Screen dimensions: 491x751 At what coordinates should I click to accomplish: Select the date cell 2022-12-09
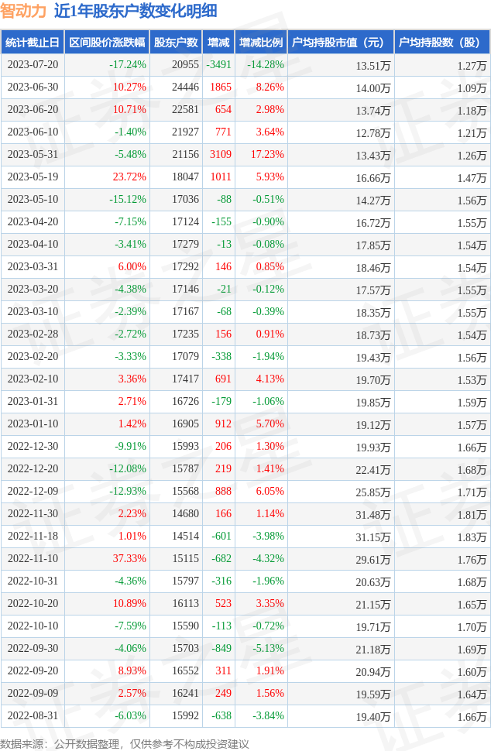pyautogui.click(x=33, y=492)
